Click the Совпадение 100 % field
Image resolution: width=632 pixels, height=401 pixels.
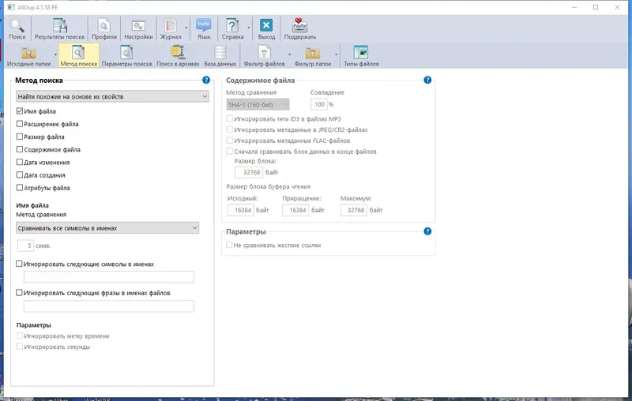[318, 104]
